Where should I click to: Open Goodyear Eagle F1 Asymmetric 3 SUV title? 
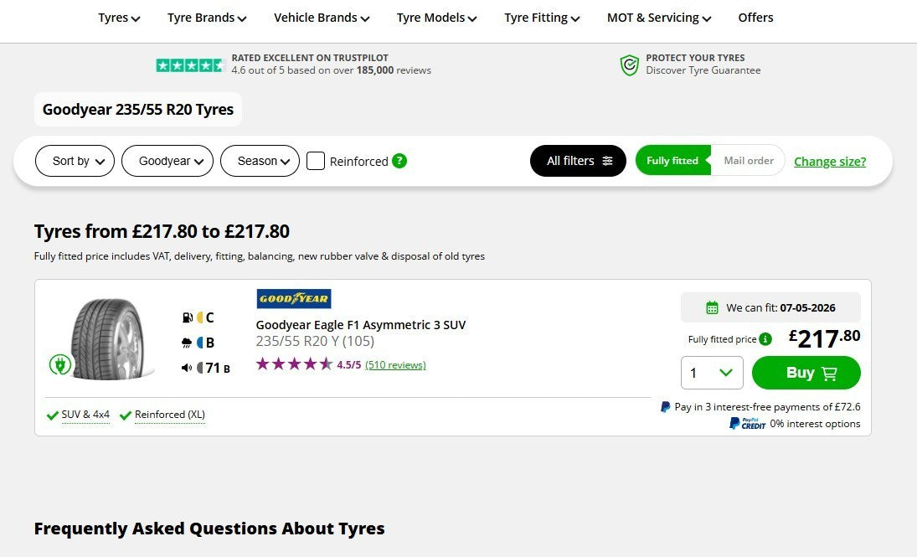point(361,325)
